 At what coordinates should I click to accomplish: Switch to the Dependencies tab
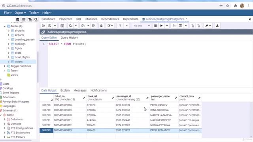110,19
